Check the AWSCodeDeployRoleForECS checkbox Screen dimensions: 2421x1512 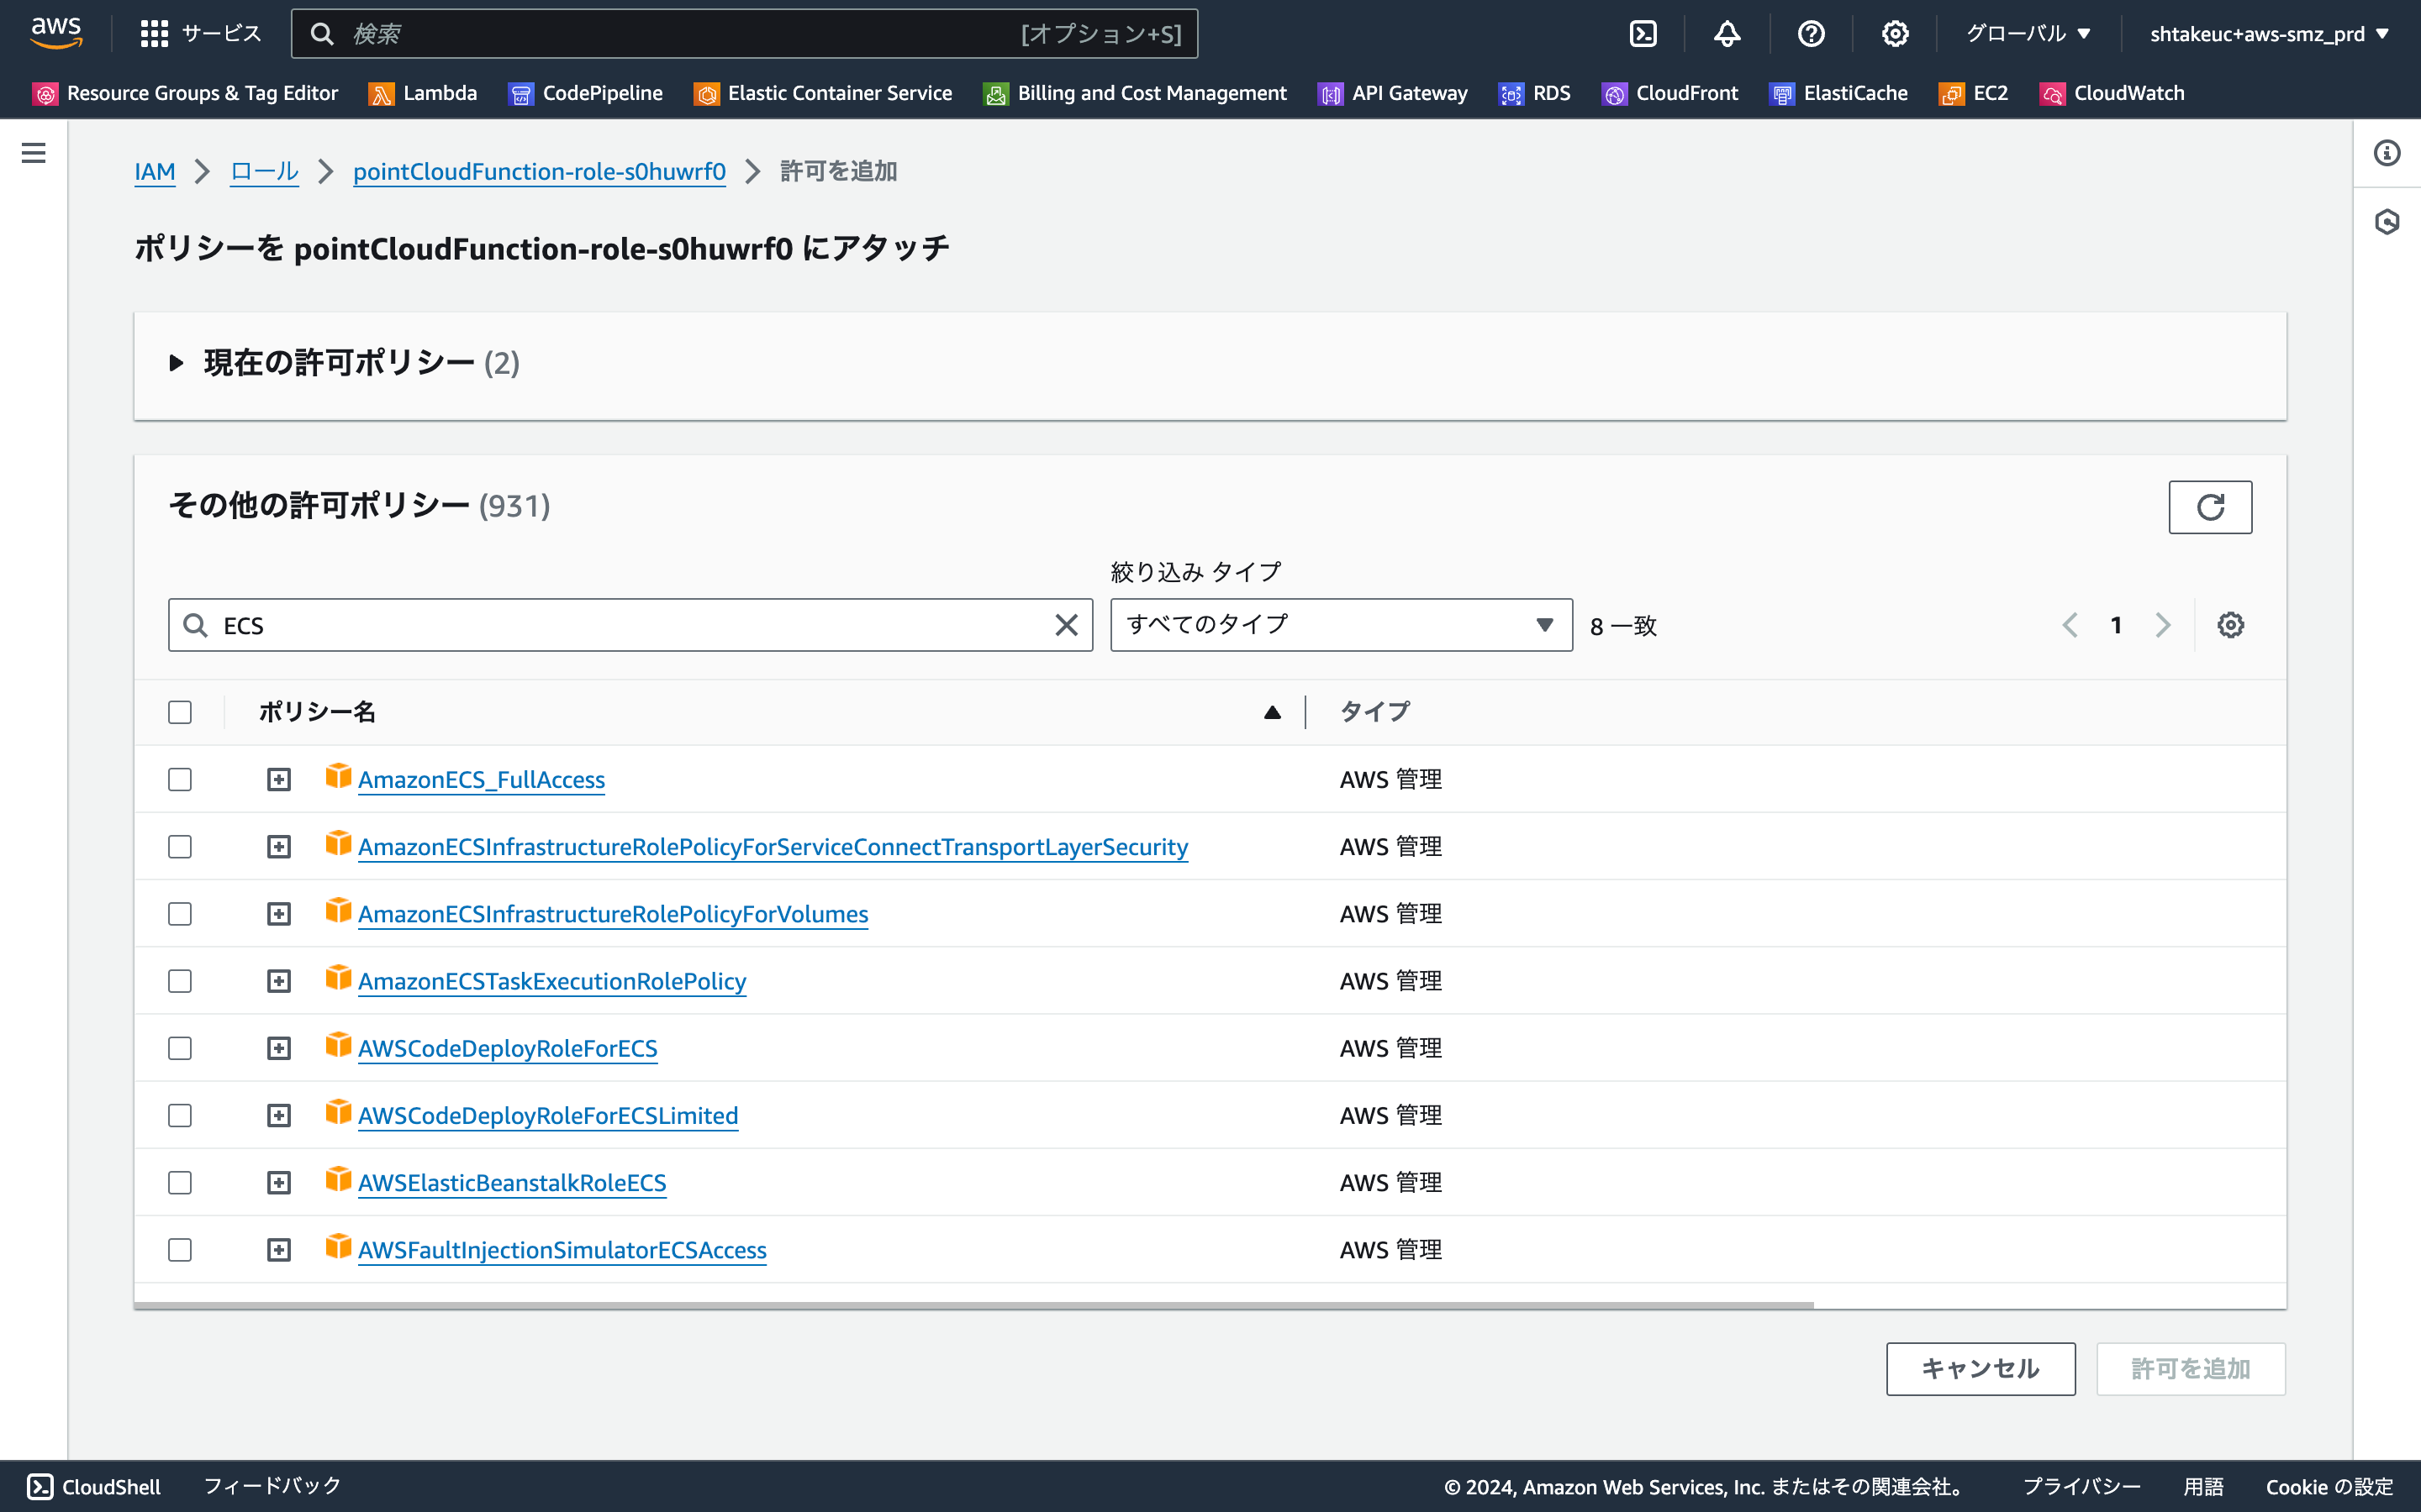click(x=180, y=1048)
